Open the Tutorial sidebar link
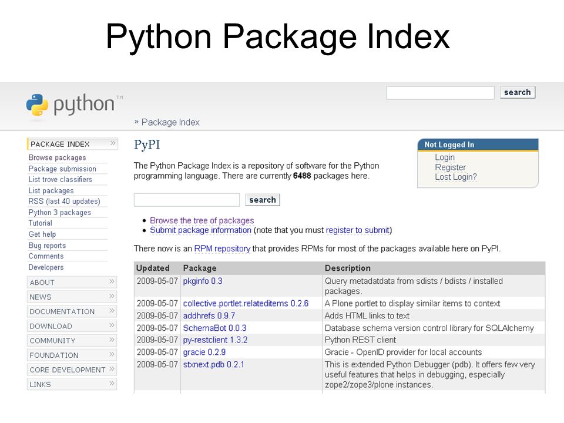This screenshot has width=564, height=423. point(41,223)
